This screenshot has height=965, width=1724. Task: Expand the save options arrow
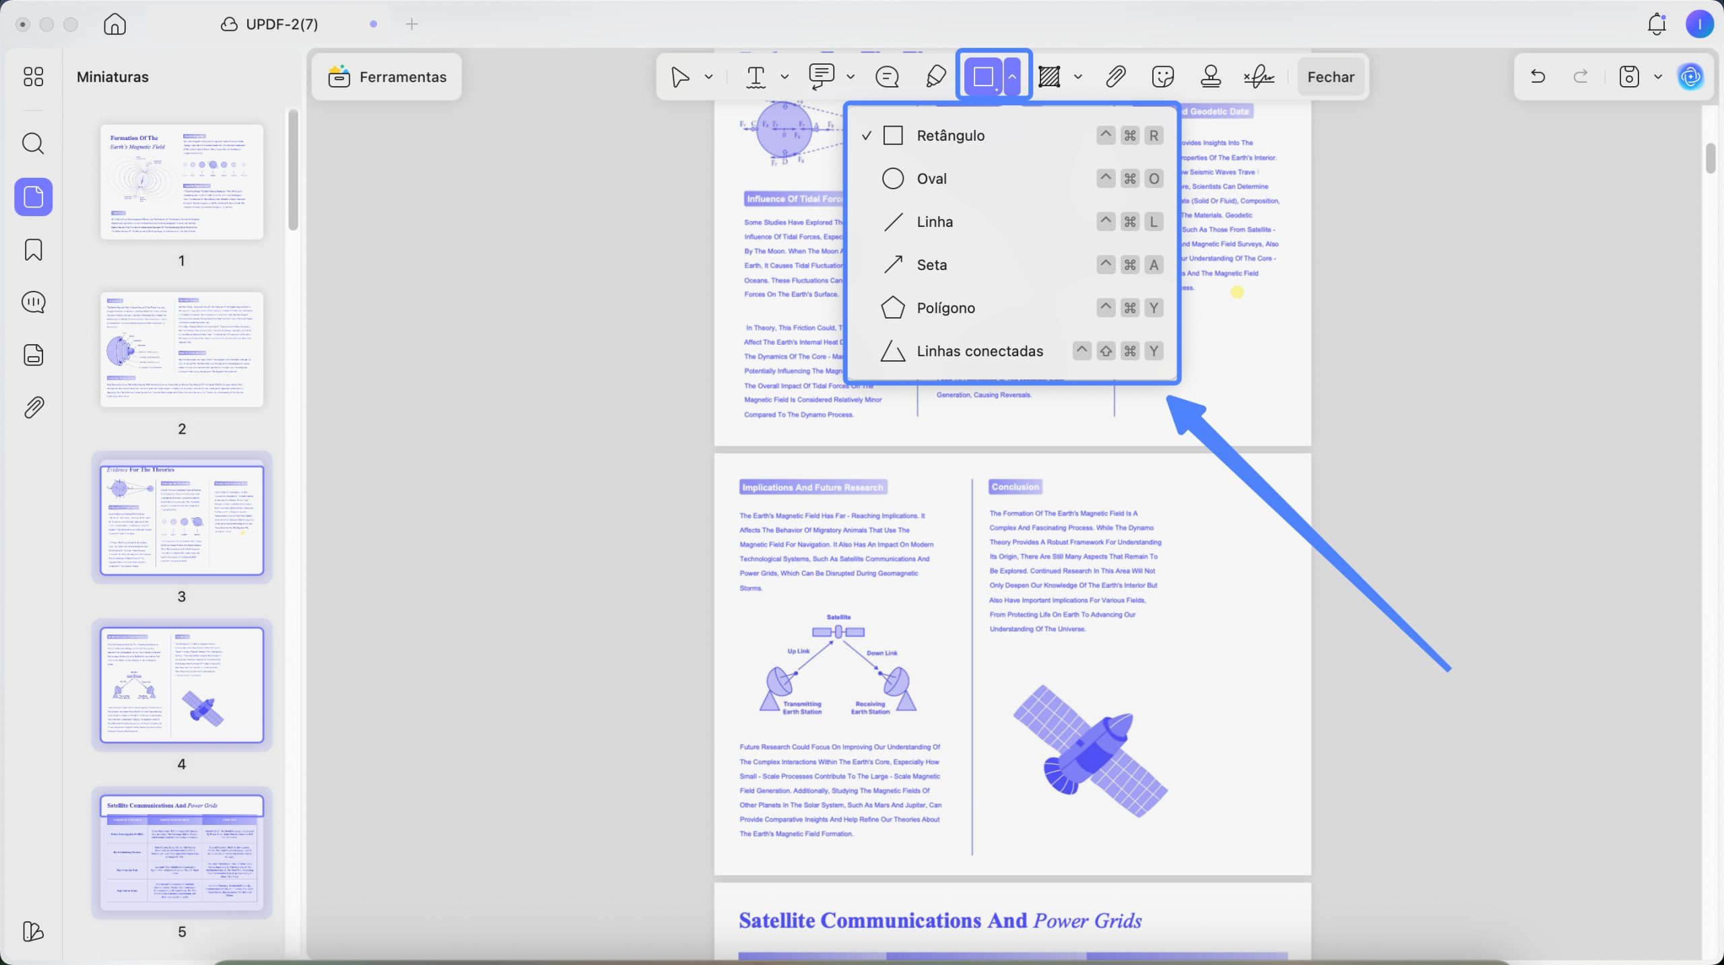click(1658, 77)
